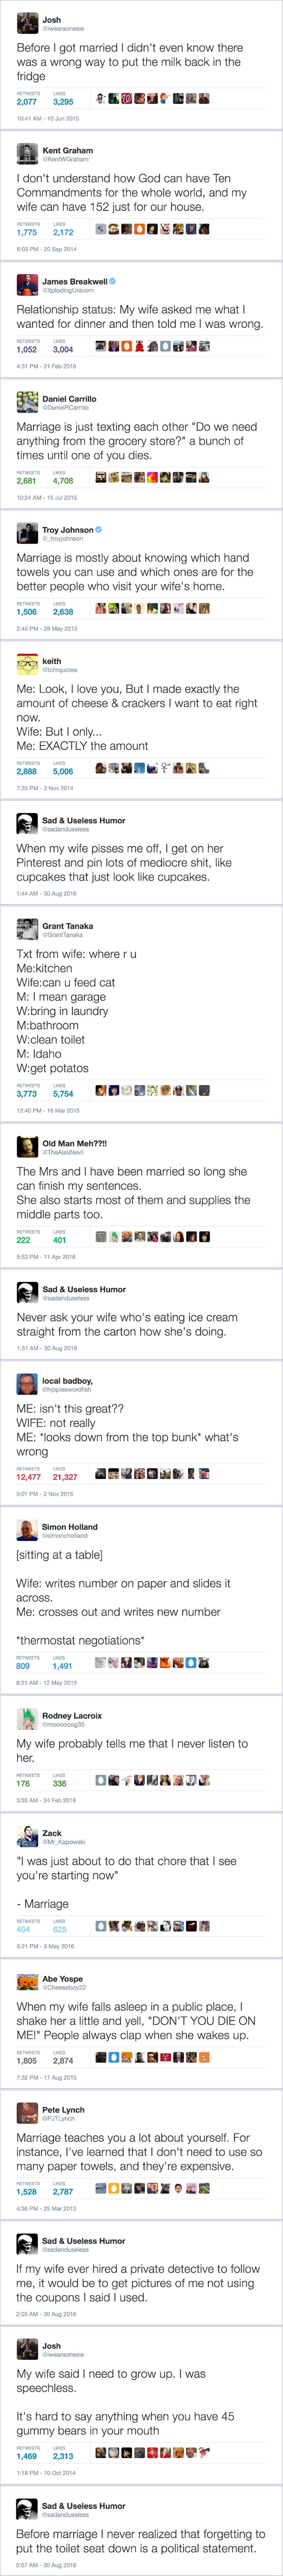Open the 5,754 likes on Grant Tanaka's tweet
The height and width of the screenshot is (2576, 283).
point(63,1094)
